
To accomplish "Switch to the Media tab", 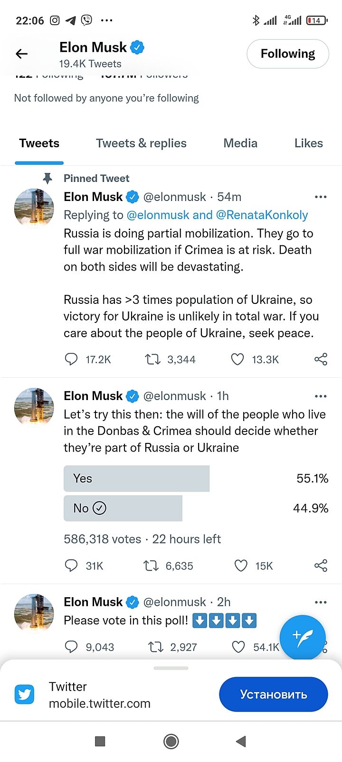I will pos(240,143).
